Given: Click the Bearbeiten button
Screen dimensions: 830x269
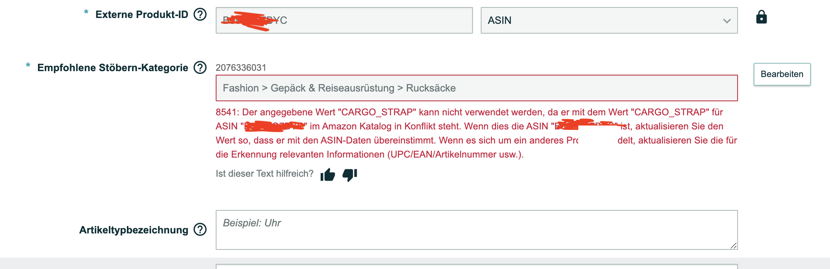Looking at the screenshot, I should click(782, 74).
